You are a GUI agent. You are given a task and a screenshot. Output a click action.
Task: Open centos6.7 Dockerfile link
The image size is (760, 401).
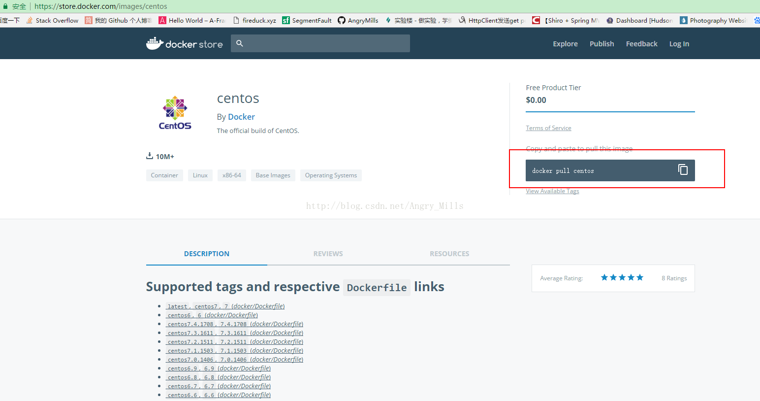click(218, 386)
